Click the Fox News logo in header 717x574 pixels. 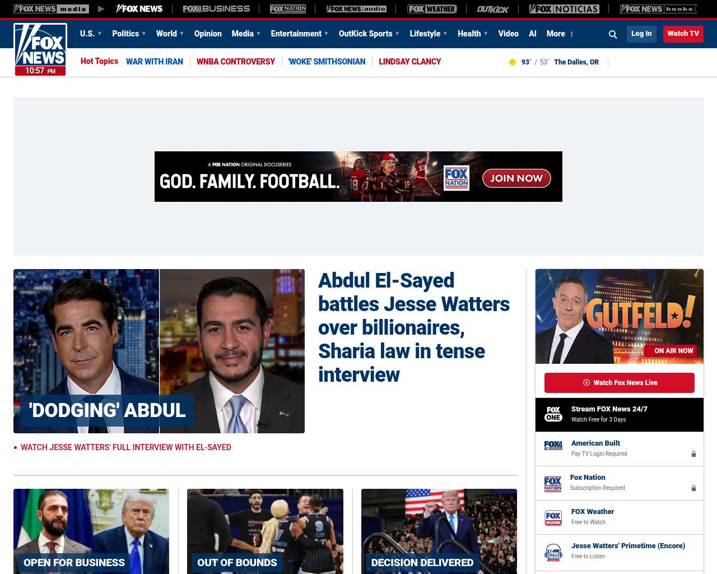click(x=40, y=45)
